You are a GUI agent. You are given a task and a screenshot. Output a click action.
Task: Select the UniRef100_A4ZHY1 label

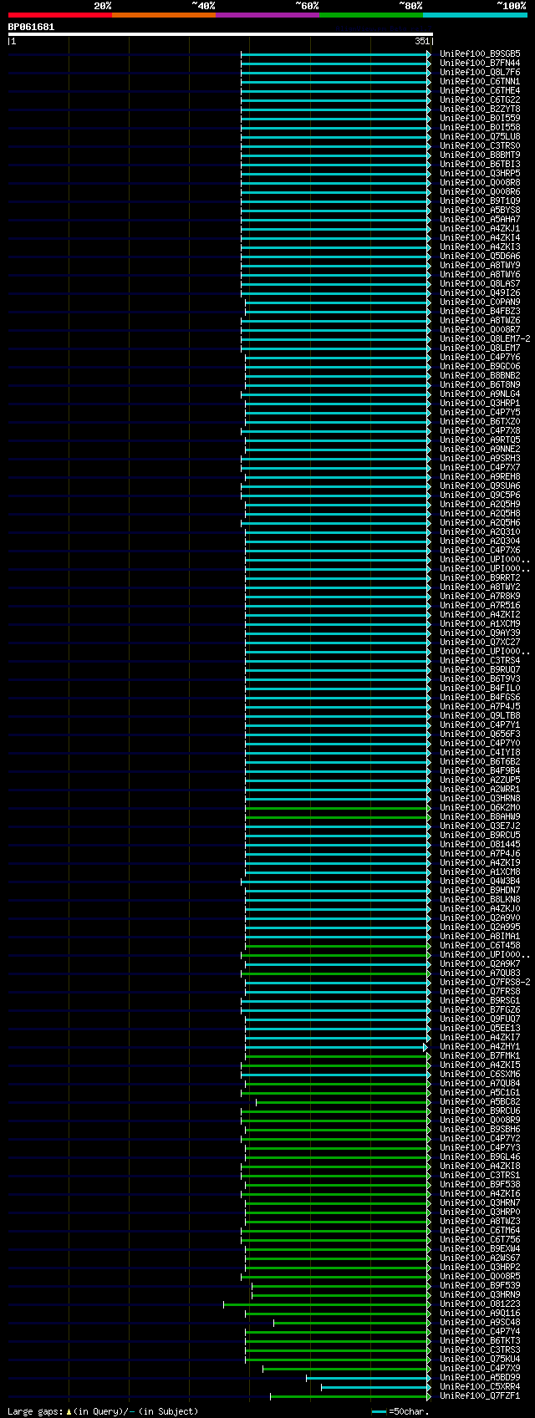480,1047
